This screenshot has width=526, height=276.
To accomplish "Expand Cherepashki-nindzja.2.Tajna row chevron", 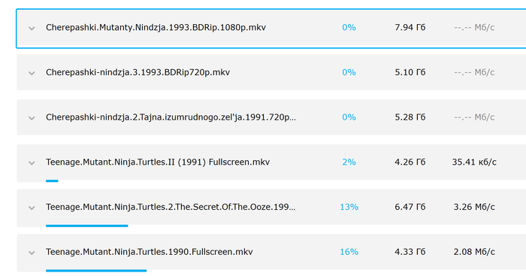I will pyautogui.click(x=32, y=118).
